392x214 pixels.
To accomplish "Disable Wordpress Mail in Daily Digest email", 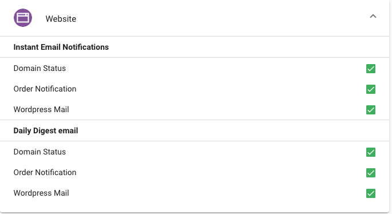I will tap(371, 193).
